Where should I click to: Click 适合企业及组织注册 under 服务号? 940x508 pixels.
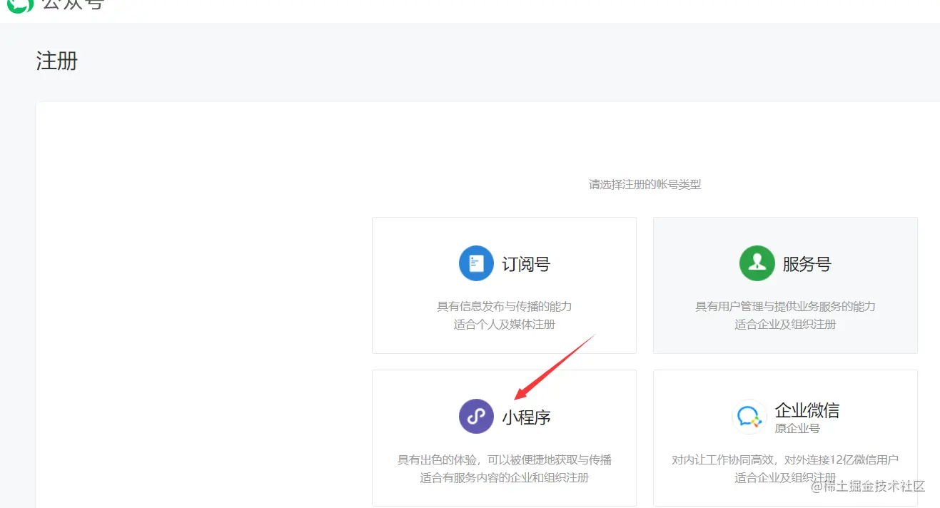(785, 324)
